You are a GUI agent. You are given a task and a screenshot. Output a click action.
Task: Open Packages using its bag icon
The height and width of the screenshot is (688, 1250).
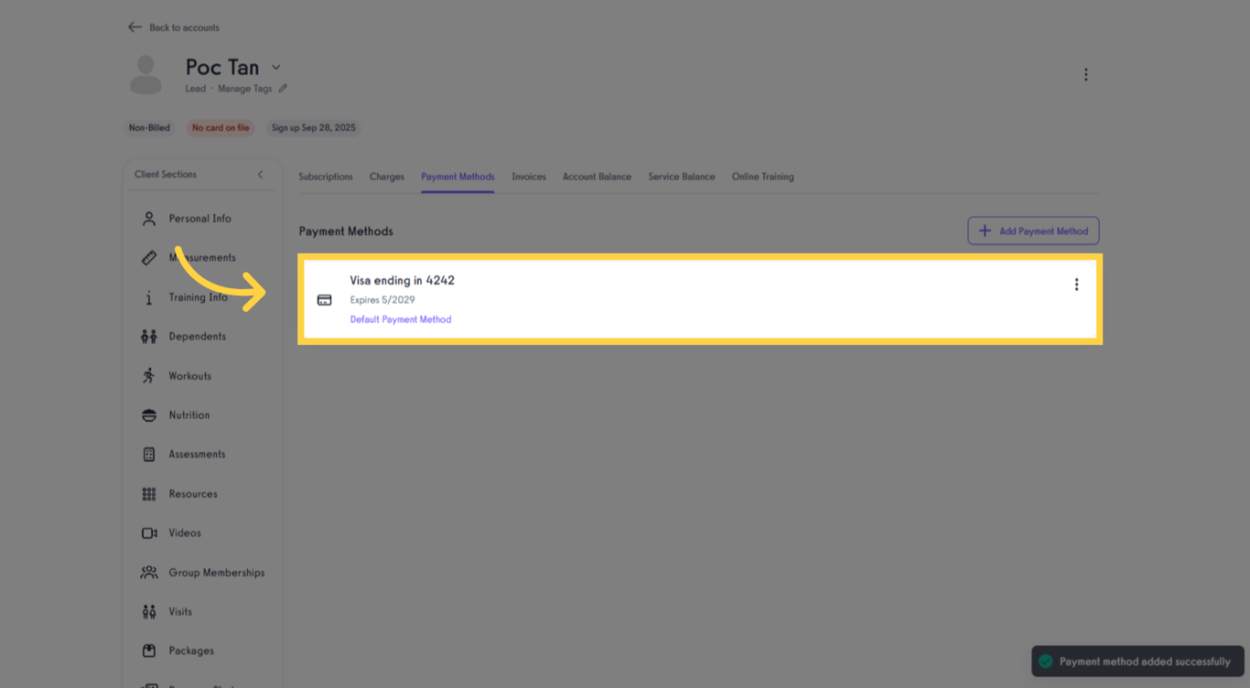tap(148, 650)
